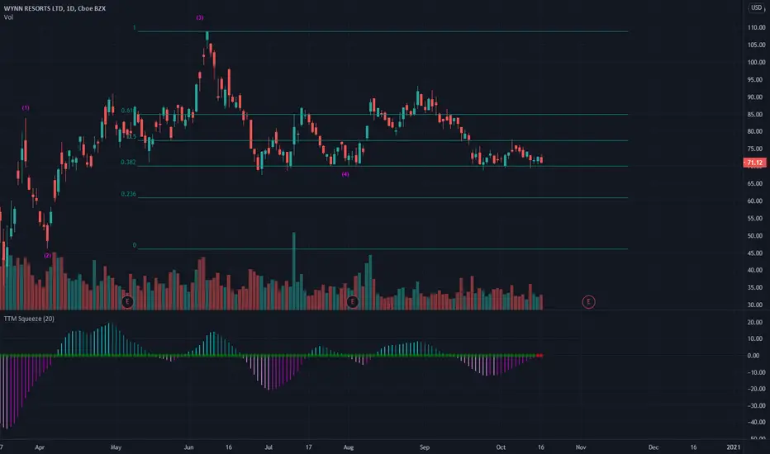Select the Vol indicator label
The image size is (770, 454).
[8, 17]
